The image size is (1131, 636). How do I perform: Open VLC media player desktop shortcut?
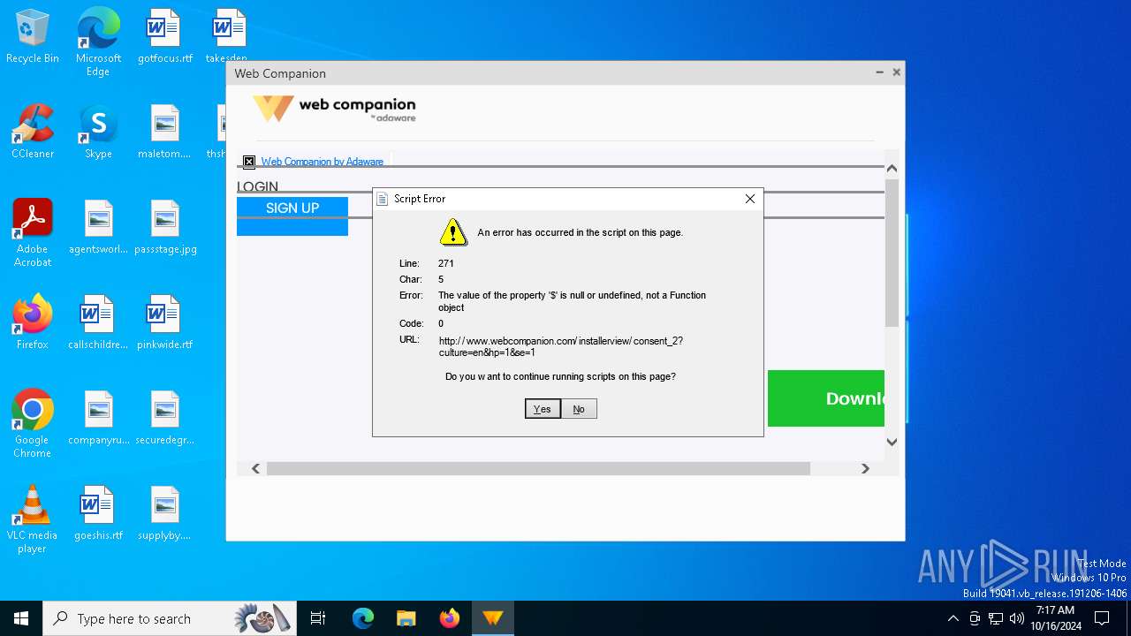pos(33,519)
